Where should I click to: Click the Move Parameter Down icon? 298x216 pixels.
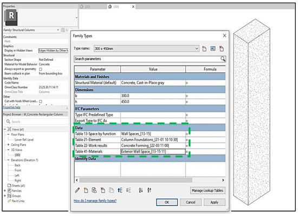(x=128, y=190)
